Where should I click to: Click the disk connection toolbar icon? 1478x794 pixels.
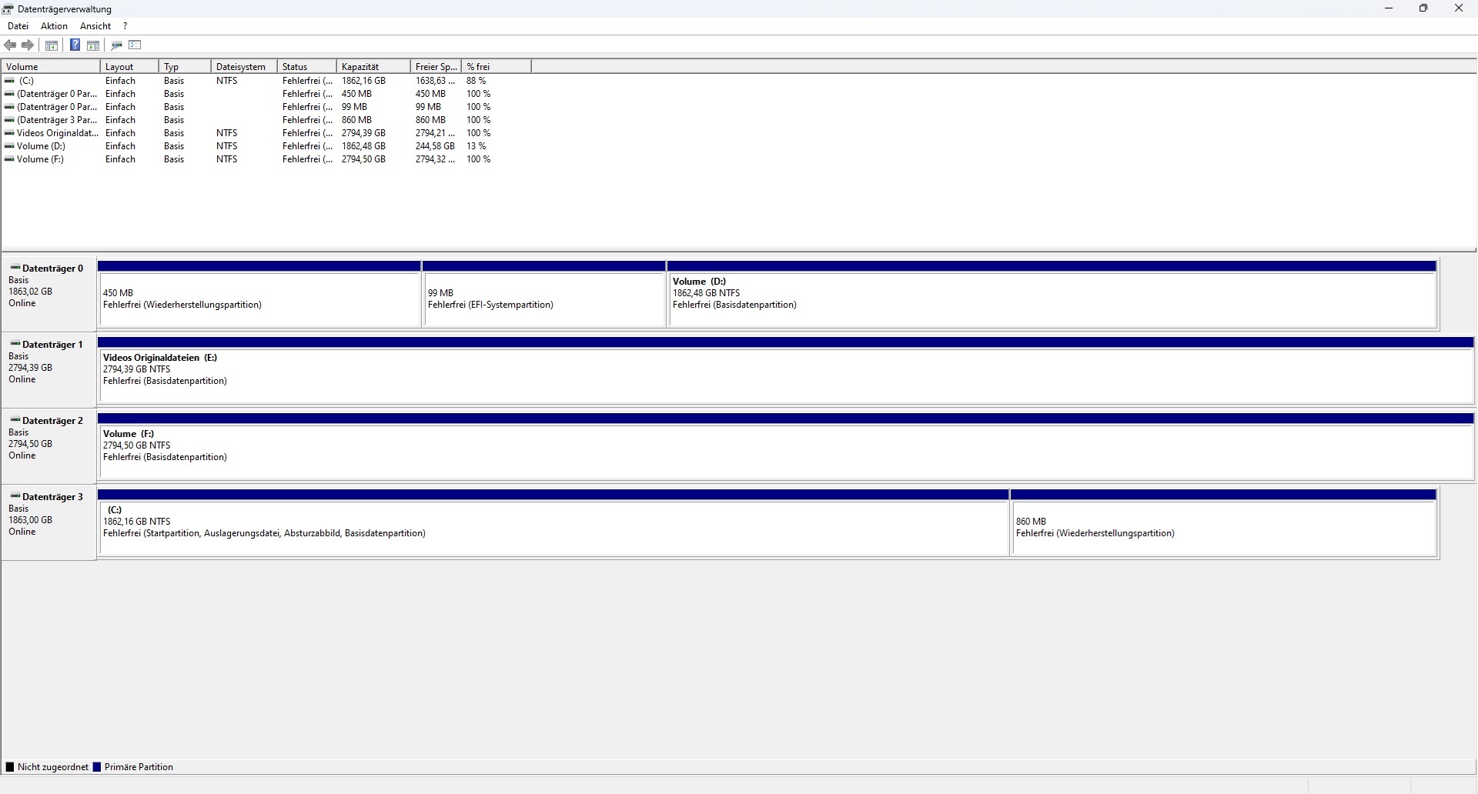pyautogui.click(x=117, y=45)
